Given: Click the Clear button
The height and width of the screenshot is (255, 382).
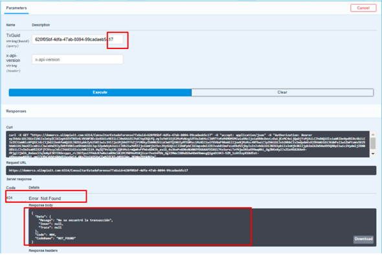Looking at the screenshot, I should (x=282, y=92).
